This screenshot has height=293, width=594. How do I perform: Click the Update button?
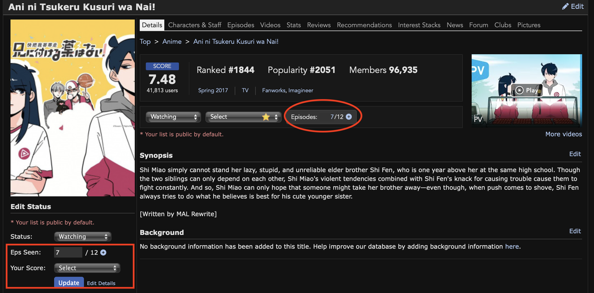tap(69, 282)
